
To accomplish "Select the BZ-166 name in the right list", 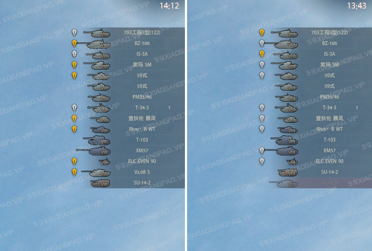I will pyautogui.click(x=329, y=43).
